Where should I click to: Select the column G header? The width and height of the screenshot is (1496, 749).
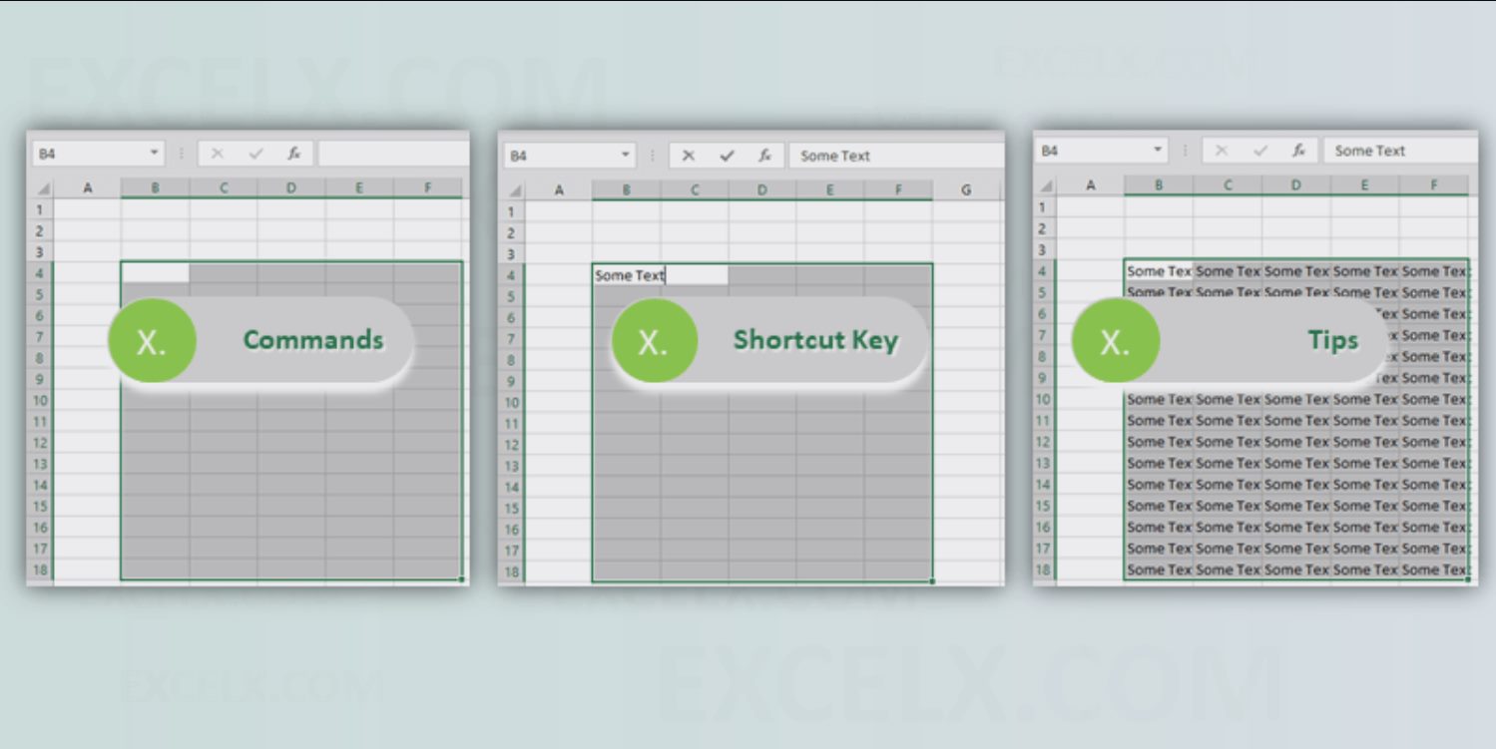(x=966, y=189)
